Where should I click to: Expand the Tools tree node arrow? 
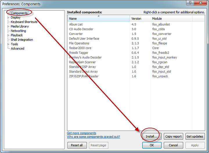tap(8, 44)
